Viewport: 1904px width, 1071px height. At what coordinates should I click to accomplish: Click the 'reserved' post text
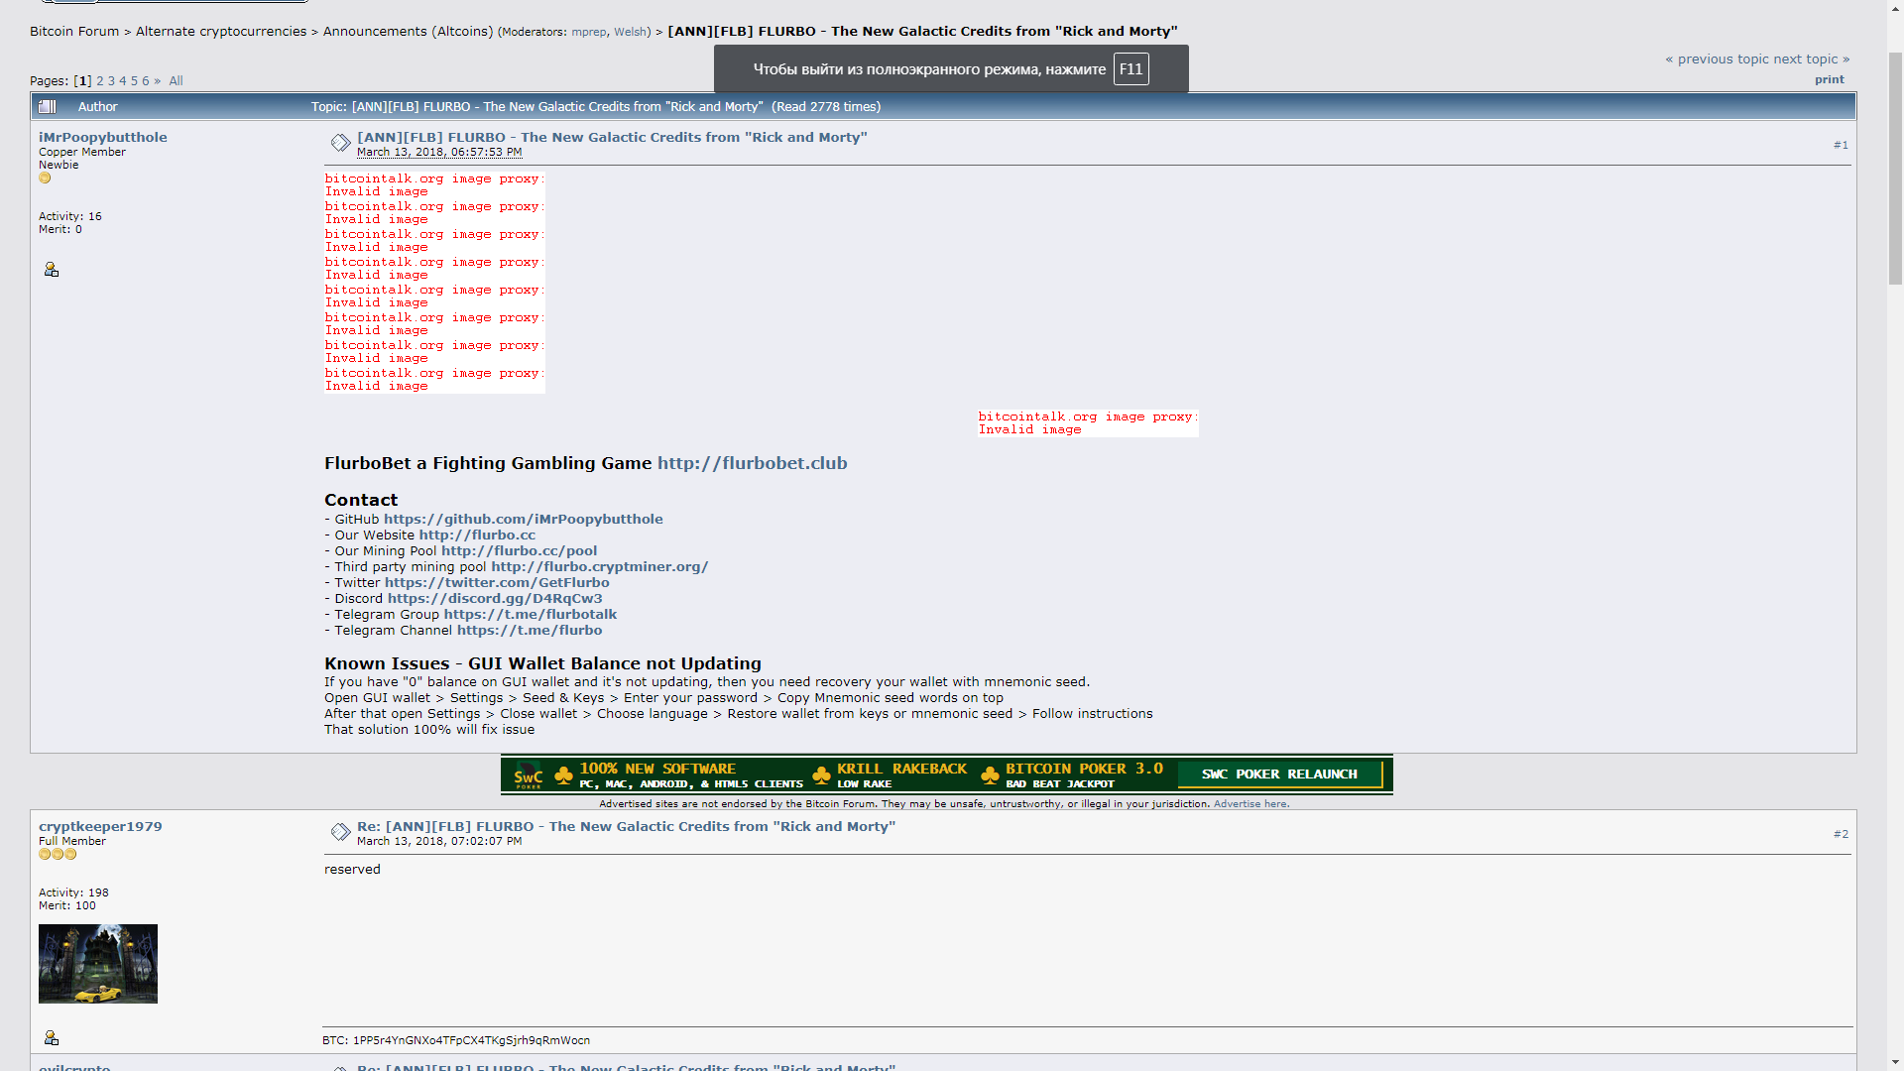[352, 870]
